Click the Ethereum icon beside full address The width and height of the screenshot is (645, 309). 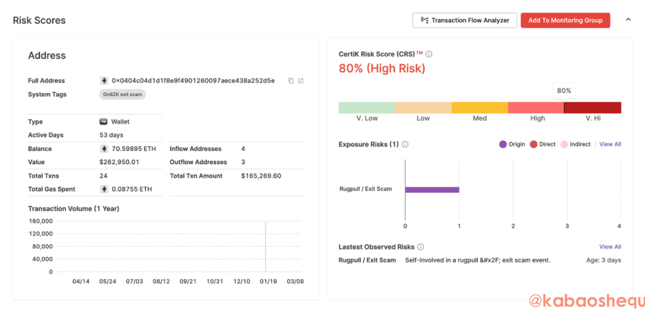(x=103, y=81)
